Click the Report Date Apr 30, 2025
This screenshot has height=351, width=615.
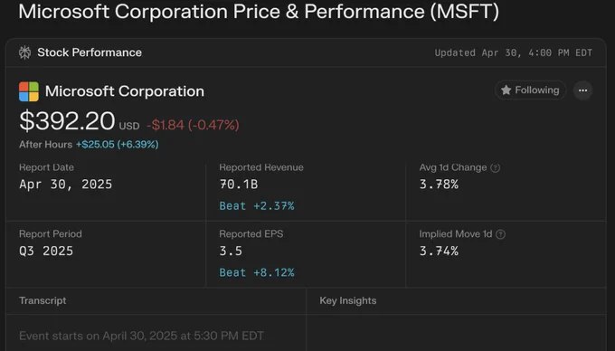[x=65, y=185]
